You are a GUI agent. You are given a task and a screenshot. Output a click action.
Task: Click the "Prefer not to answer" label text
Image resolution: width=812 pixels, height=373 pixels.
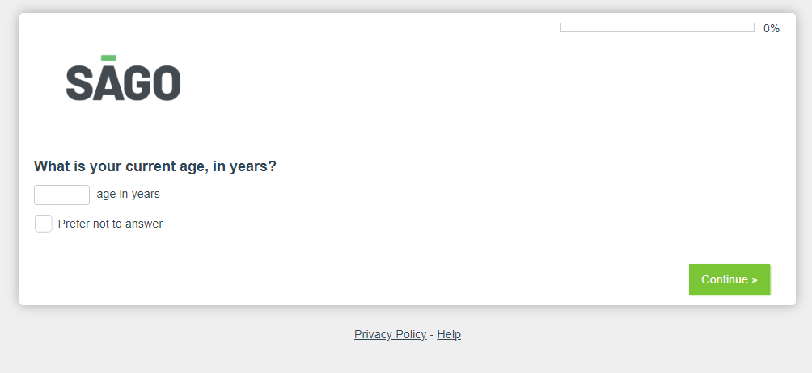pos(110,224)
